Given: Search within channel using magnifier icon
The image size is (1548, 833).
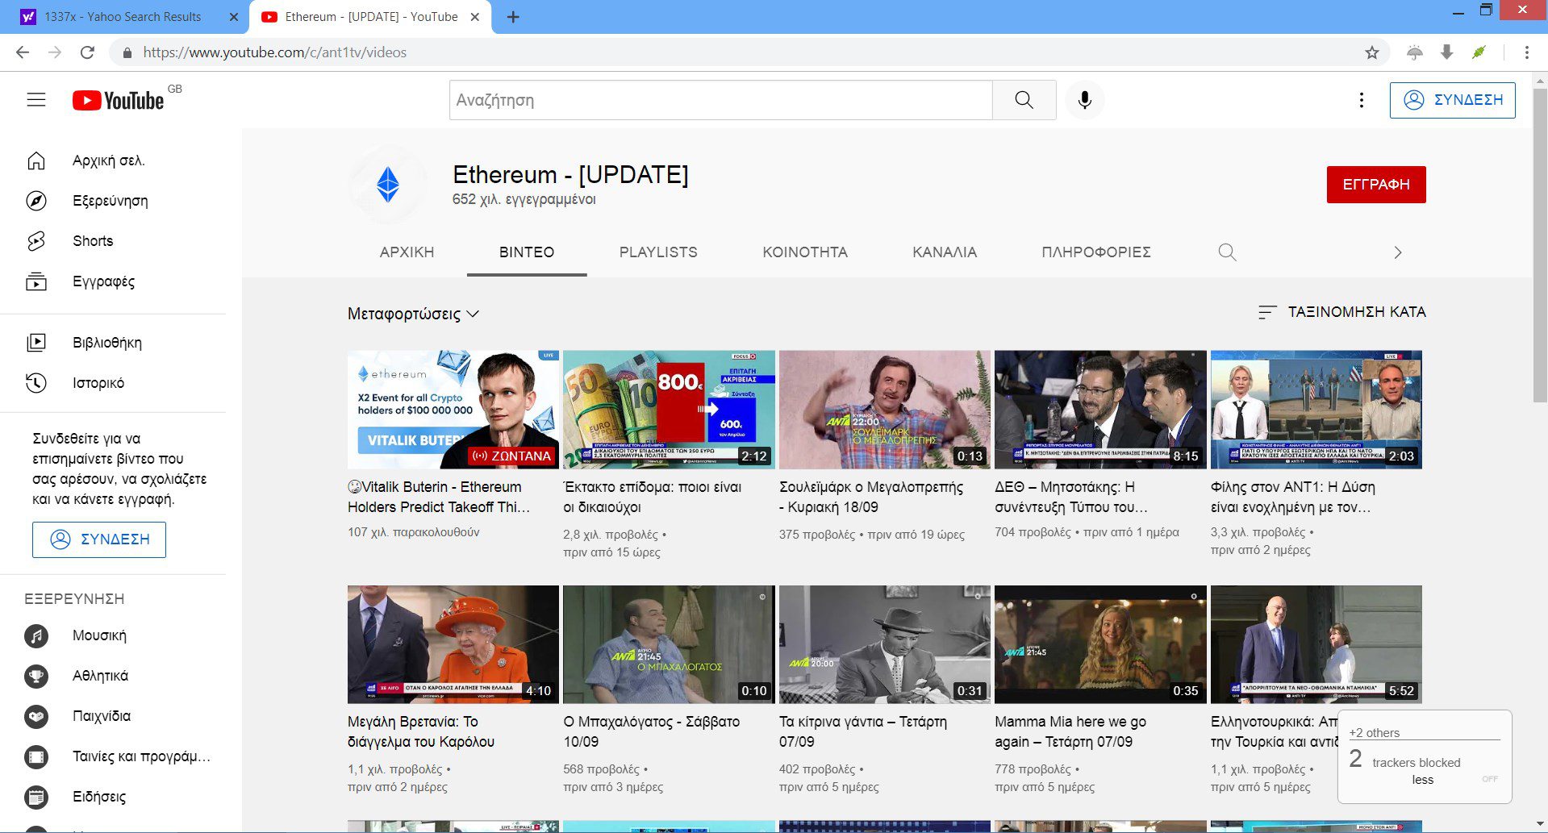Looking at the screenshot, I should 1227,252.
